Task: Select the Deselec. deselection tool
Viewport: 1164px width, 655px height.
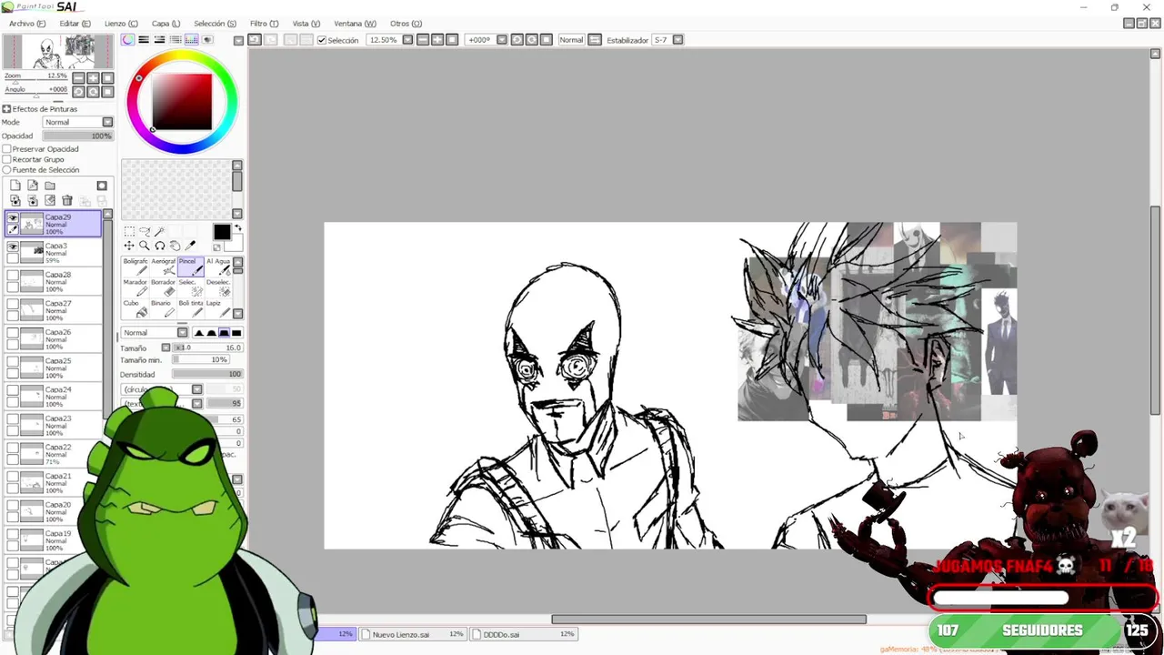Action: (218, 287)
